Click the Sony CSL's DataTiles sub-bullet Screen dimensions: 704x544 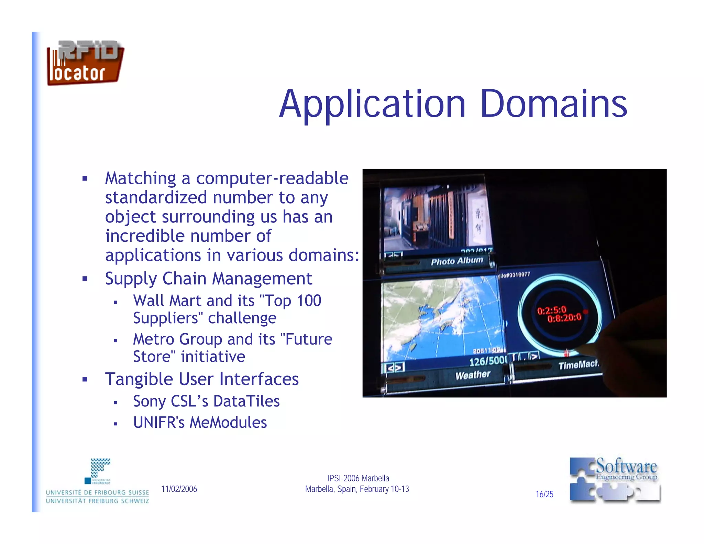(x=206, y=401)
